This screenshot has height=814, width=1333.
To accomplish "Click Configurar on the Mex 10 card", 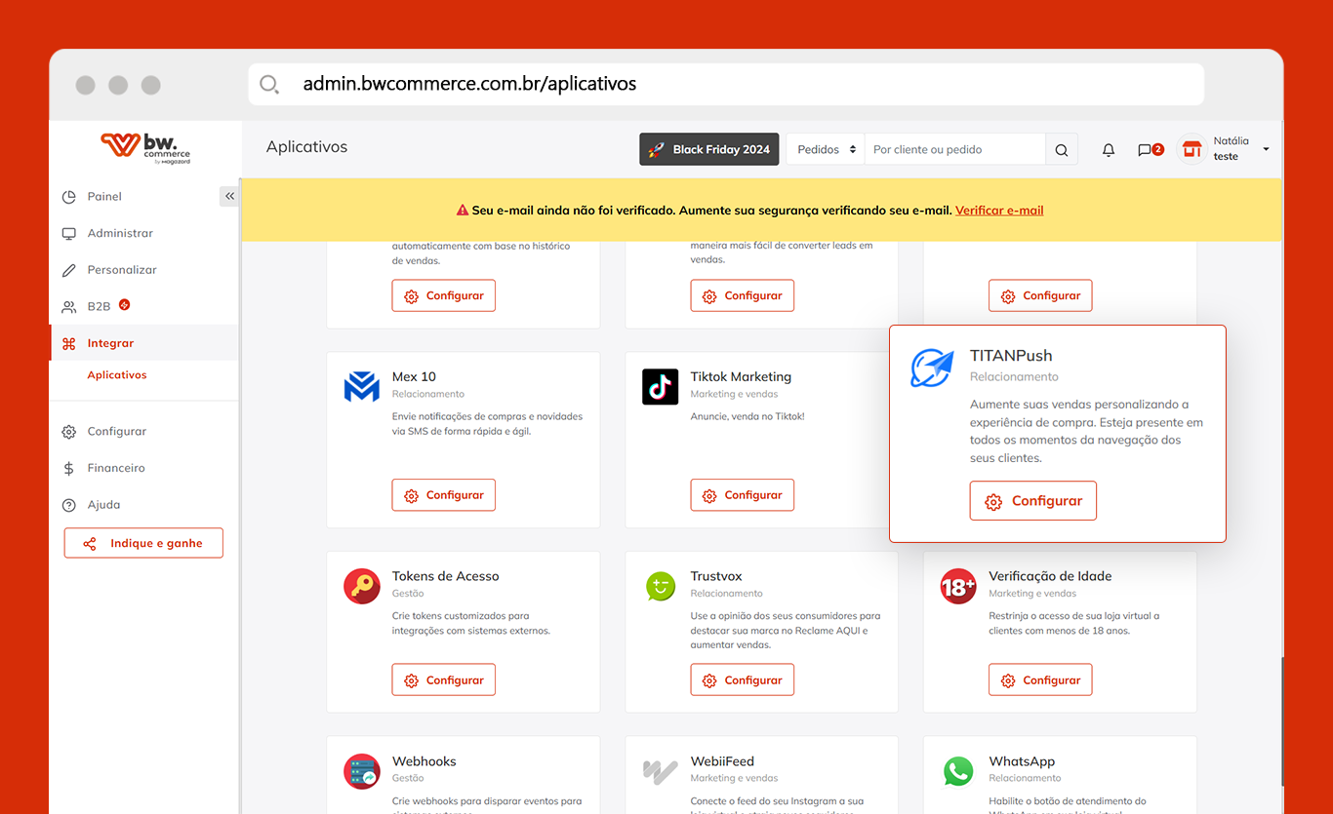I will 444,495.
